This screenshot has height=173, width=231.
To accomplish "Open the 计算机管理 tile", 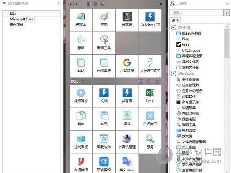I will pos(127,142).
